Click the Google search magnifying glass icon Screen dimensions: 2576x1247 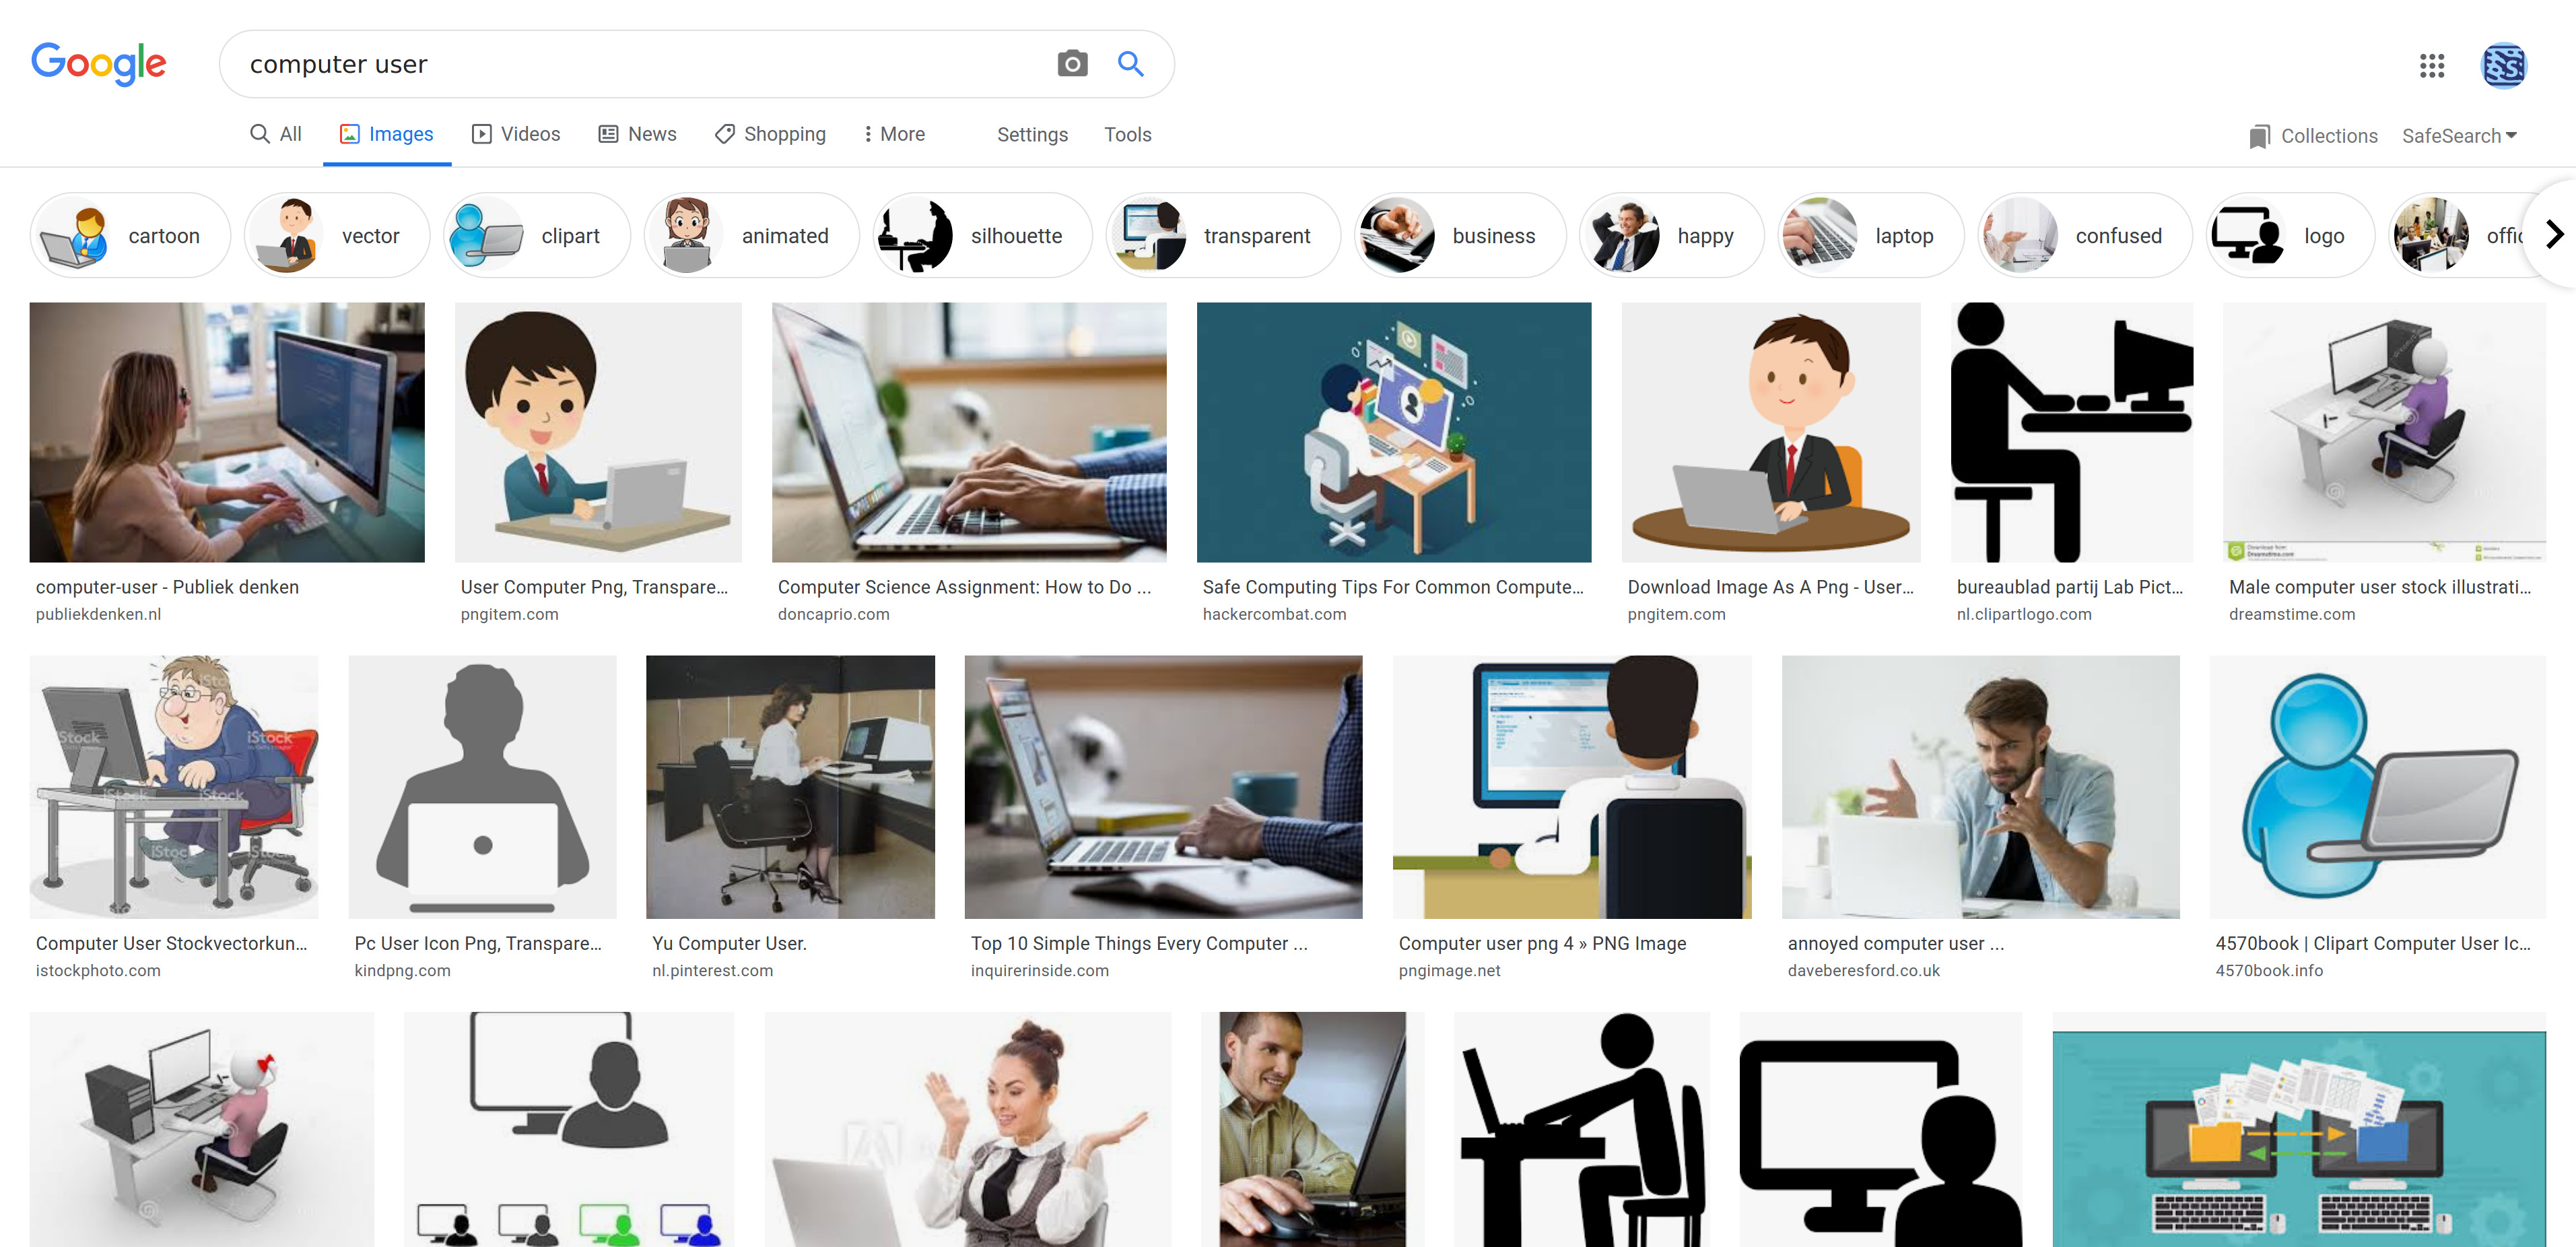1130,64
